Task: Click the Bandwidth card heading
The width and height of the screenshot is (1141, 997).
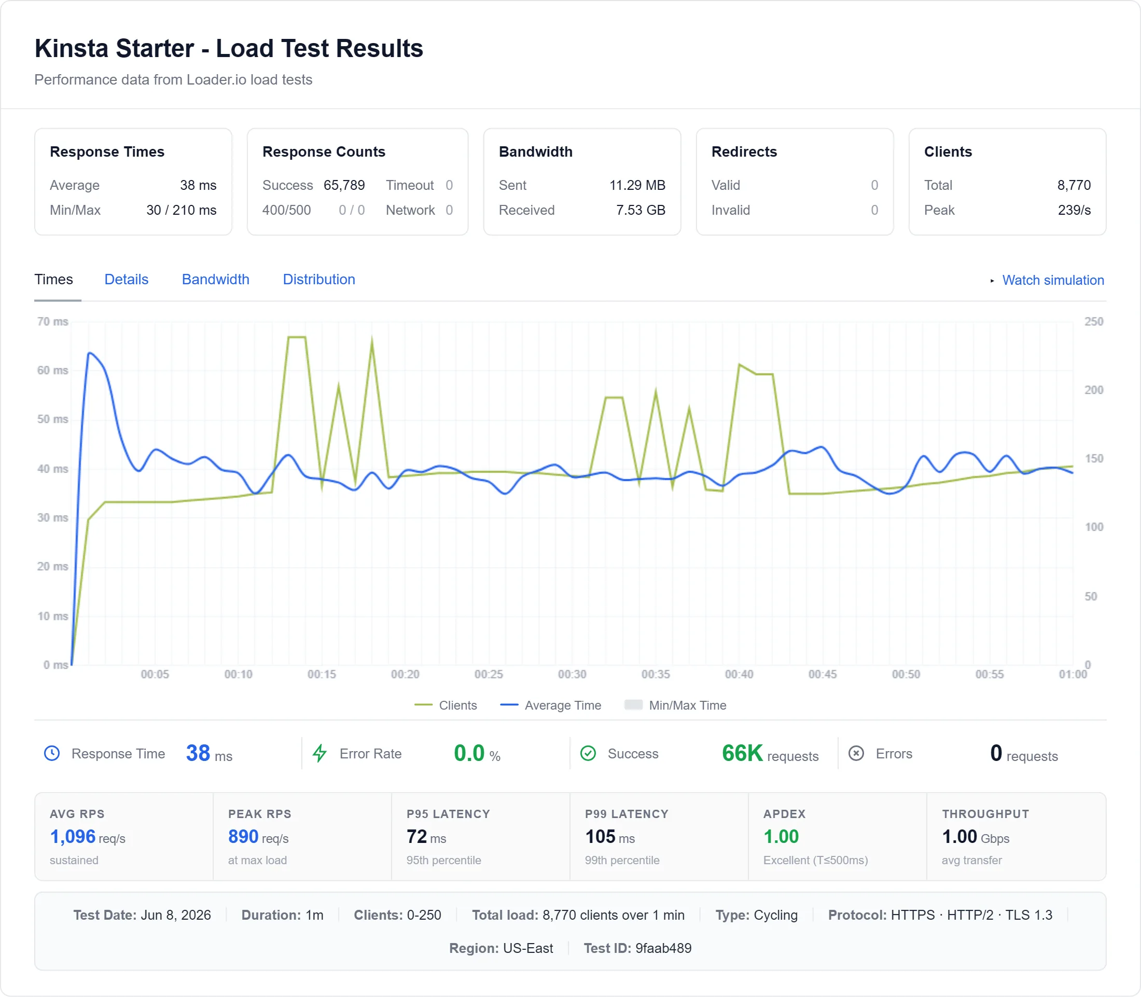Action: (x=535, y=152)
